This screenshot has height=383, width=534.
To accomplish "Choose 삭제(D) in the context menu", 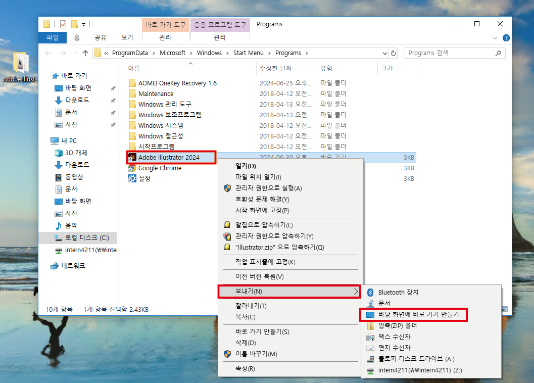I will (x=290, y=343).
